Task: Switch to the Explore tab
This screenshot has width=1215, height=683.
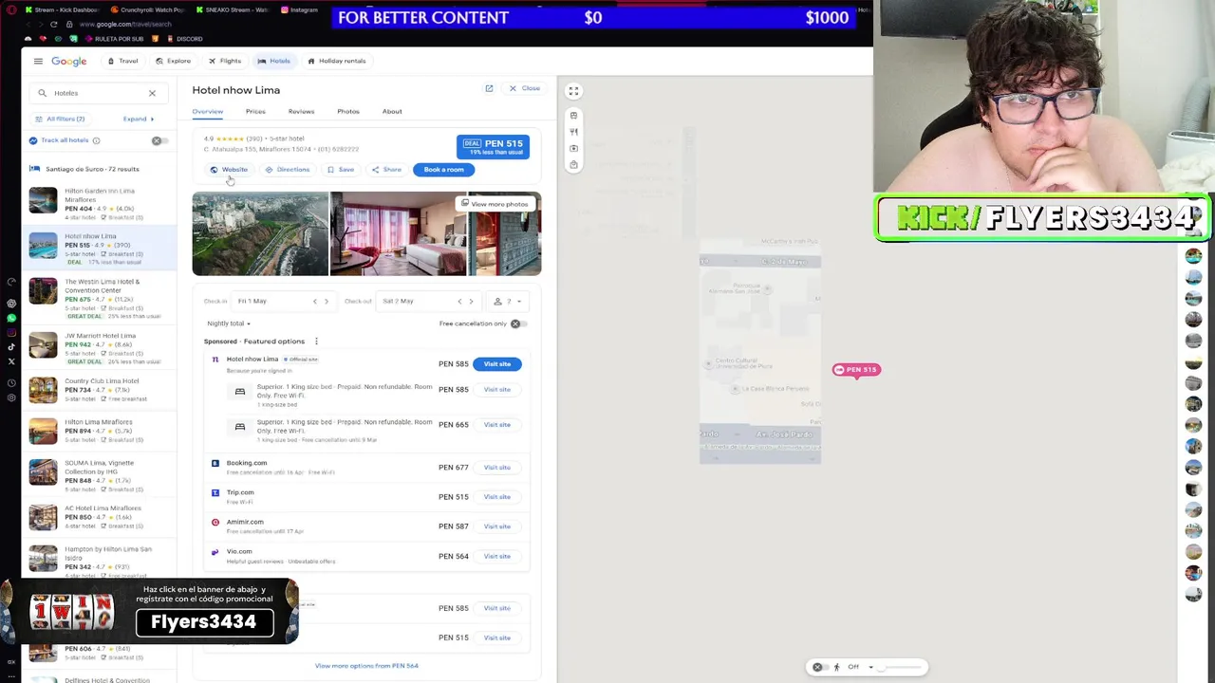Action: (x=173, y=61)
